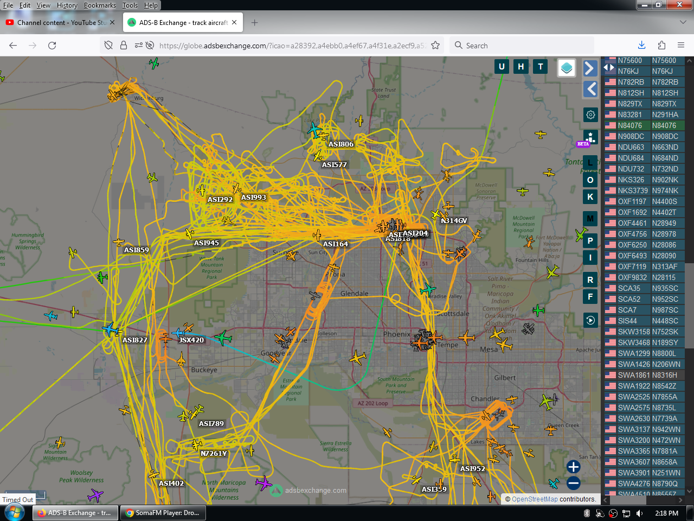Toggle the K map option button
The width and height of the screenshot is (694, 521).
[x=590, y=197]
